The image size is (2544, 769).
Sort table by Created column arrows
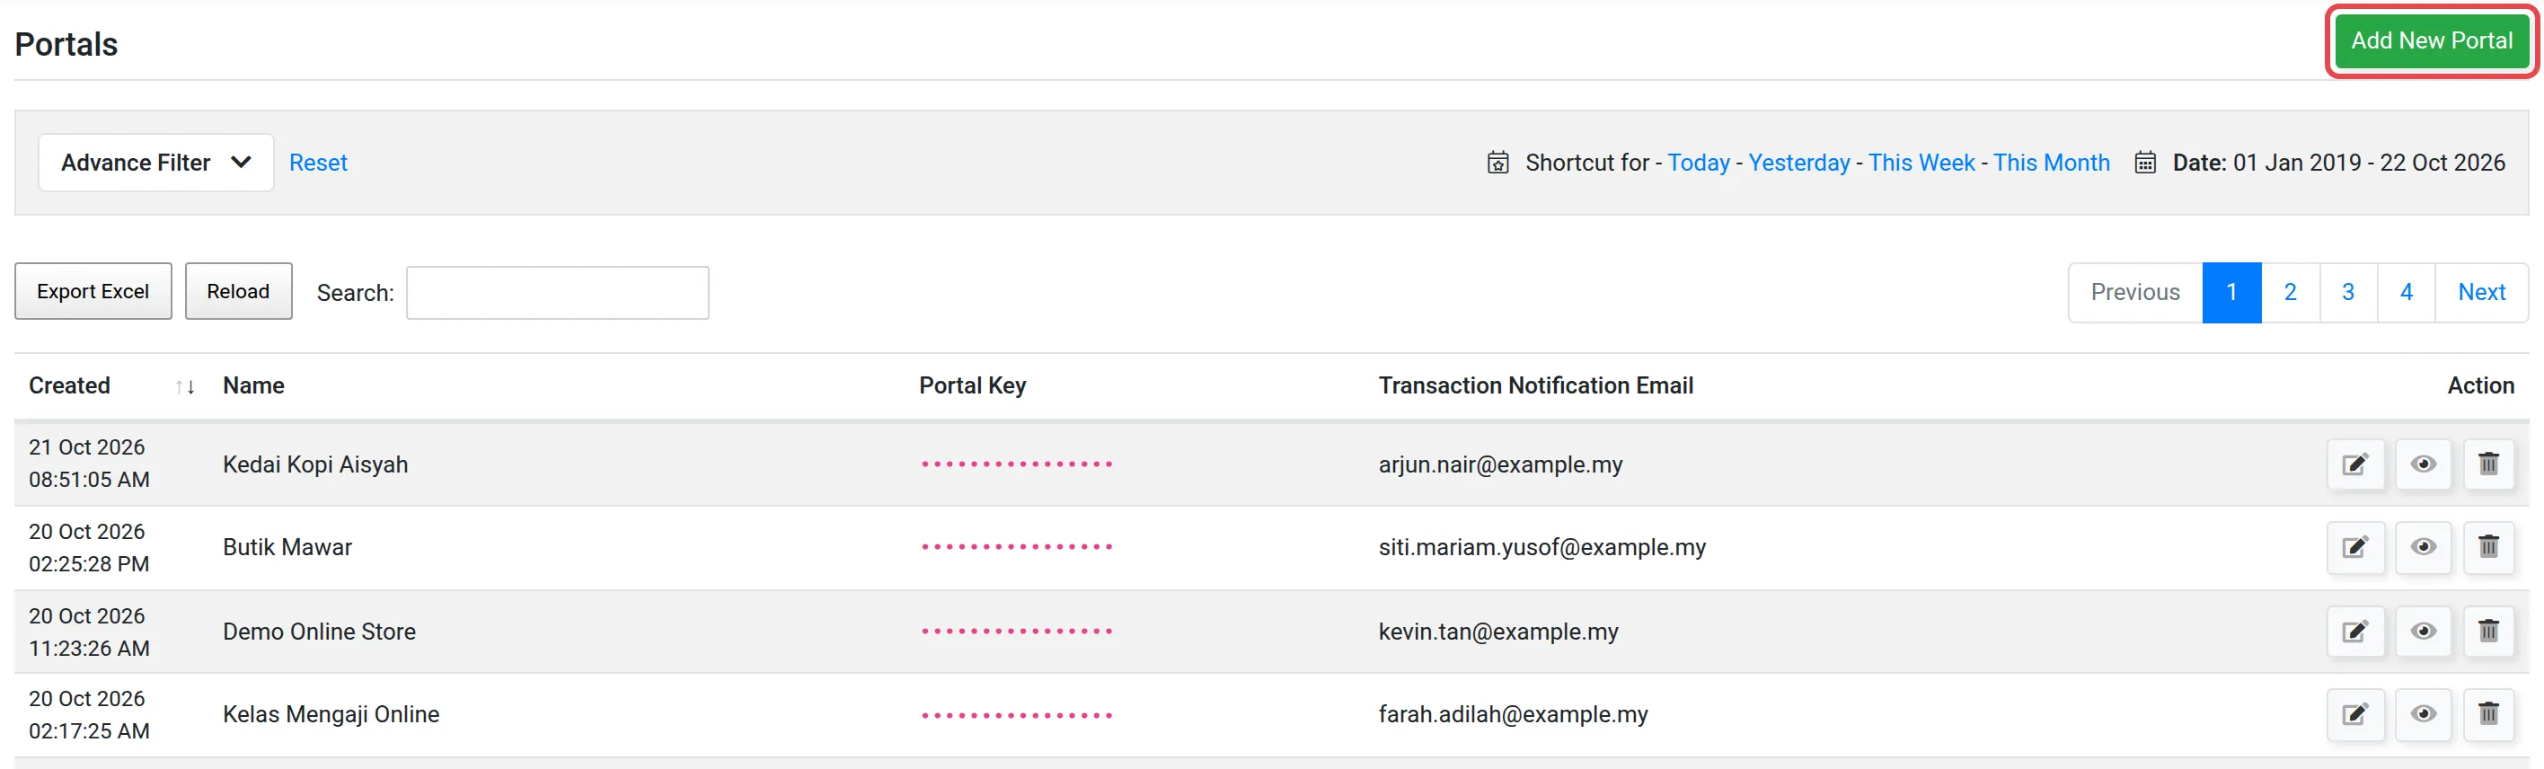point(185,386)
